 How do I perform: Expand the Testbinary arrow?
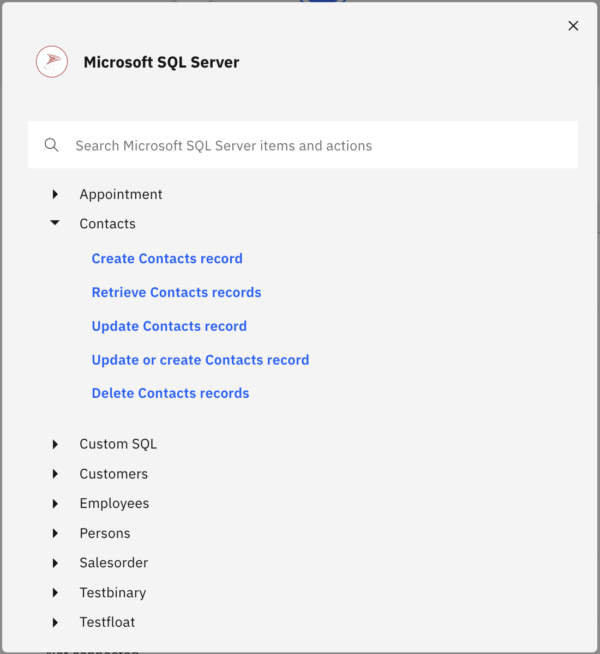coord(55,592)
